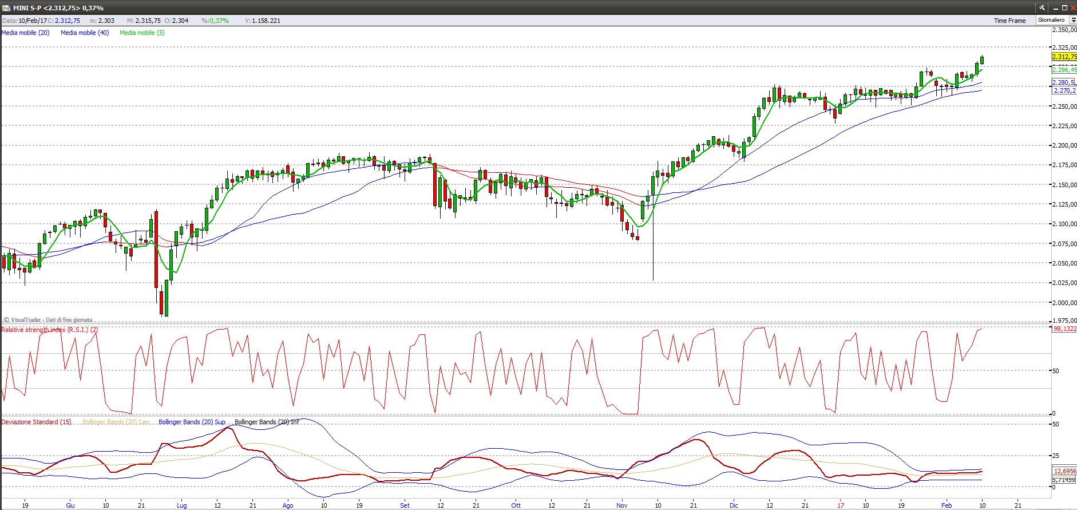Click the Nov month label on the time axis
Viewport: 1077px width, 510px height.
(x=622, y=505)
